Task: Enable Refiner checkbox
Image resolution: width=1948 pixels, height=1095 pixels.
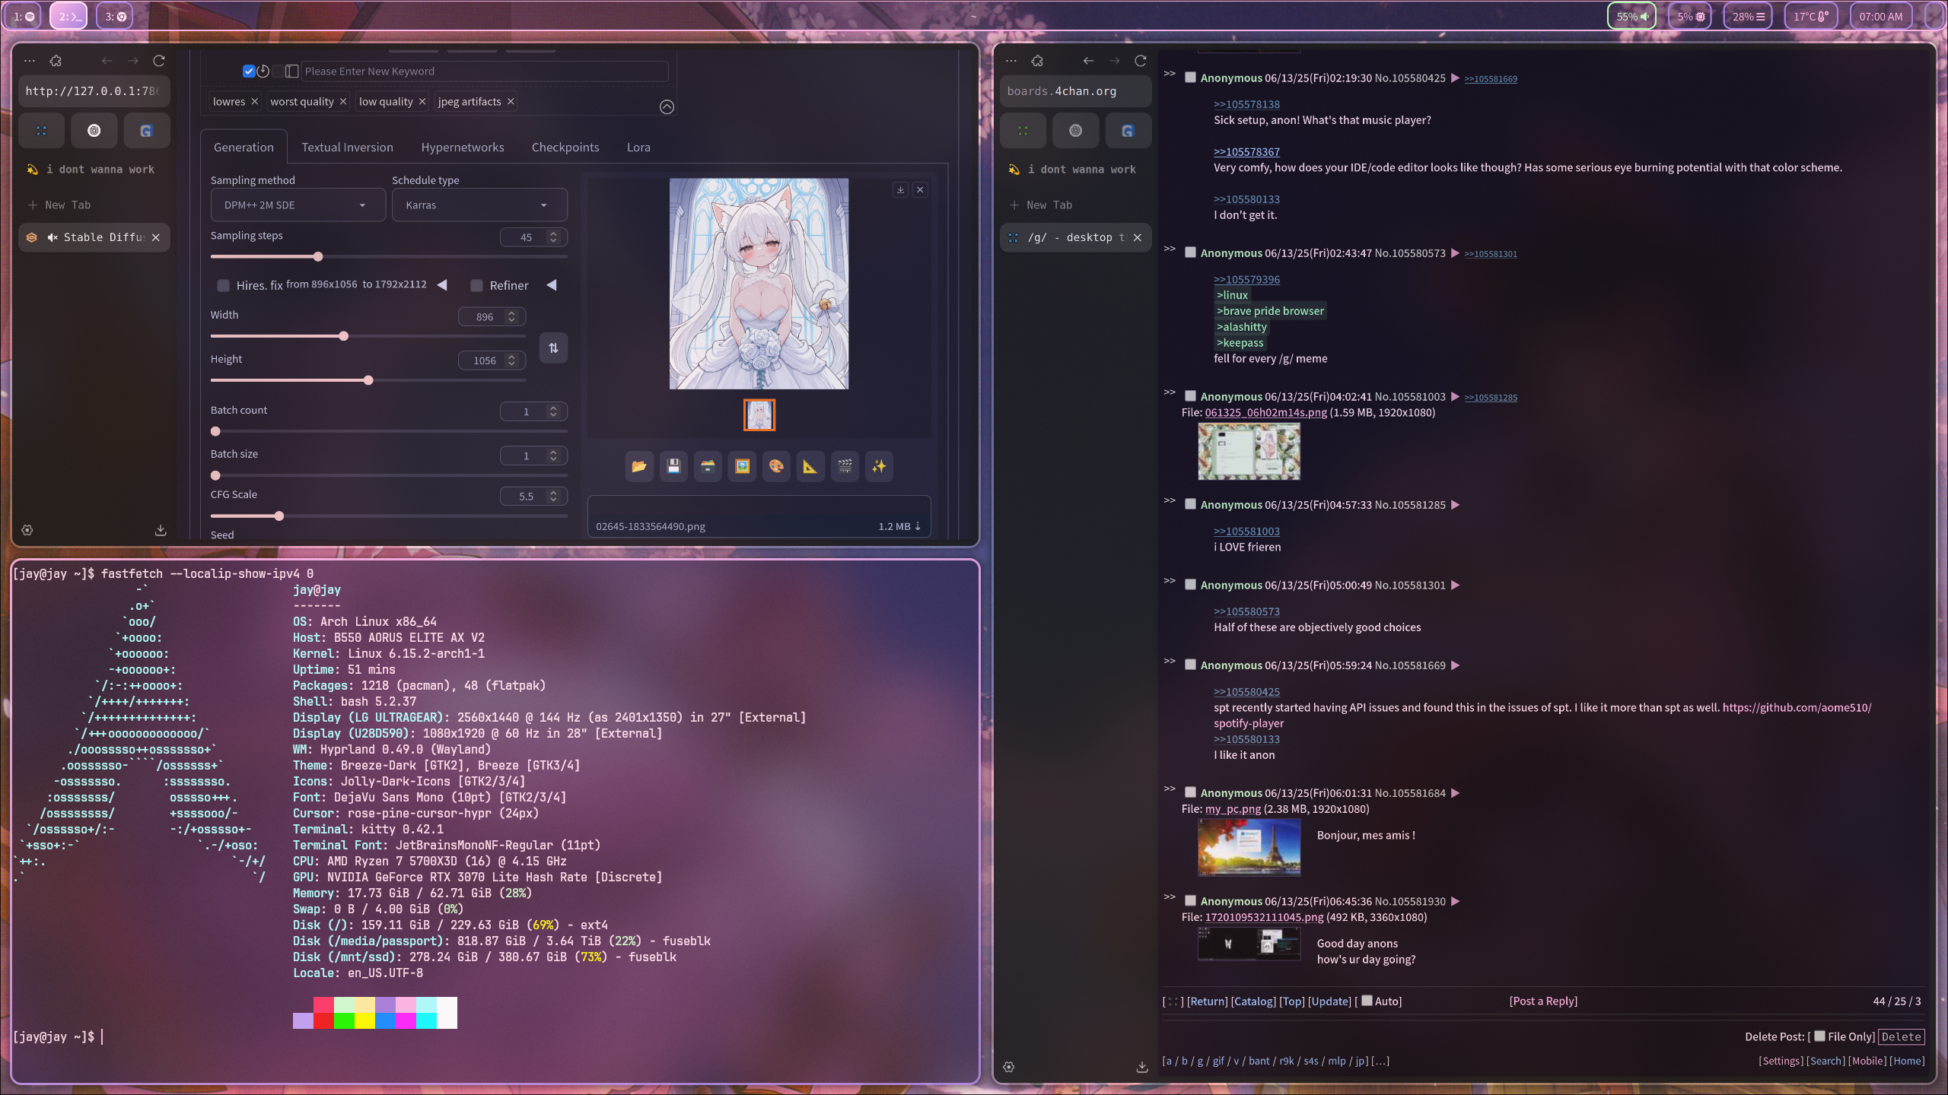Action: coord(476,285)
